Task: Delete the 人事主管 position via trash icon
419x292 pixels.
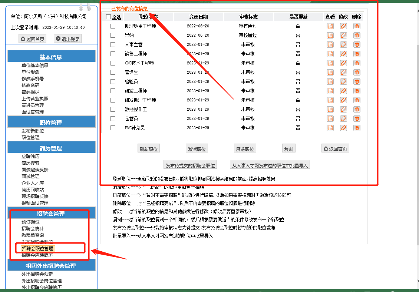Action: pyautogui.click(x=357, y=44)
